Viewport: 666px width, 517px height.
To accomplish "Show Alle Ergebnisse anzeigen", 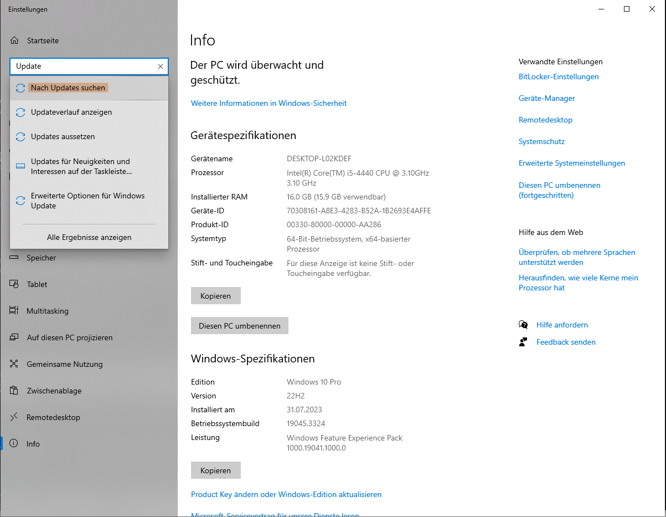I will pyautogui.click(x=89, y=237).
